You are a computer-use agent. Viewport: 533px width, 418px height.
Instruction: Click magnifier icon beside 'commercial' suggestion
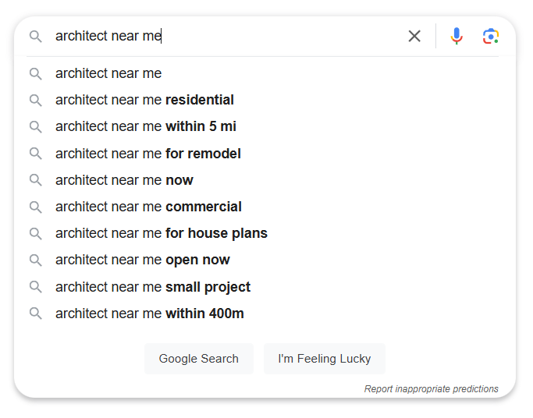(x=35, y=207)
